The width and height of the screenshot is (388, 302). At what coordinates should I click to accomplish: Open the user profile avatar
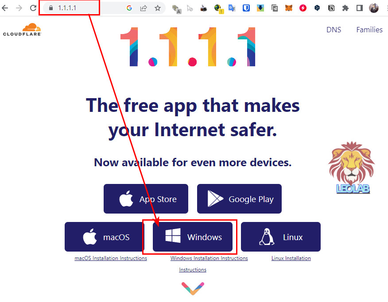click(x=374, y=8)
